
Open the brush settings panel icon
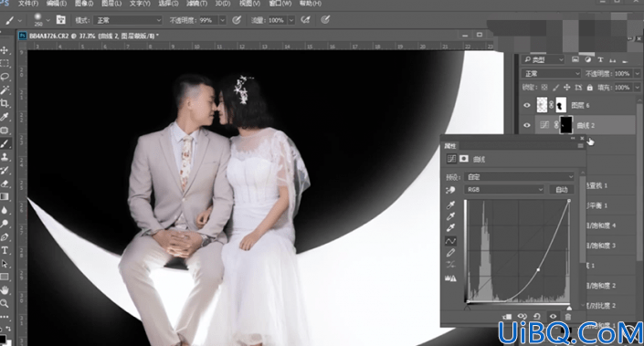61,20
